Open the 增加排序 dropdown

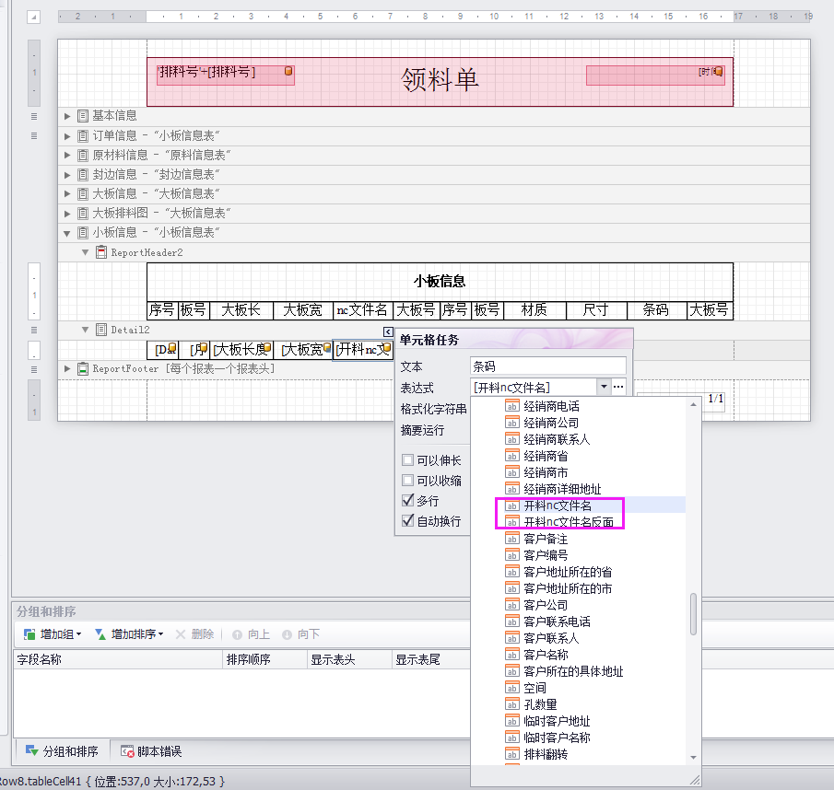pyautogui.click(x=129, y=633)
